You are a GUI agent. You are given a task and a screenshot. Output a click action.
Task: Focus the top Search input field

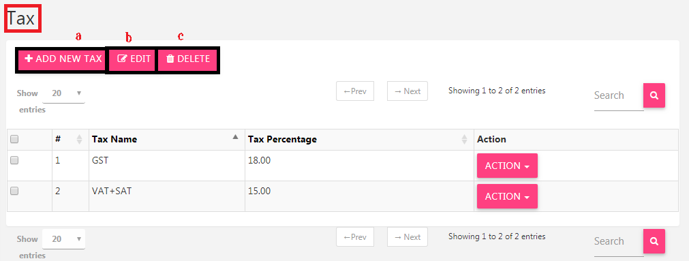tap(619, 95)
